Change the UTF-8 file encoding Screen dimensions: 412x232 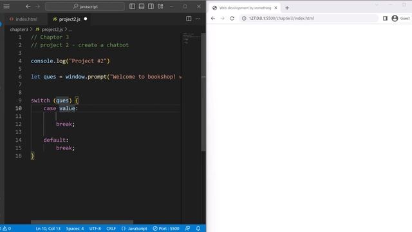pos(95,229)
